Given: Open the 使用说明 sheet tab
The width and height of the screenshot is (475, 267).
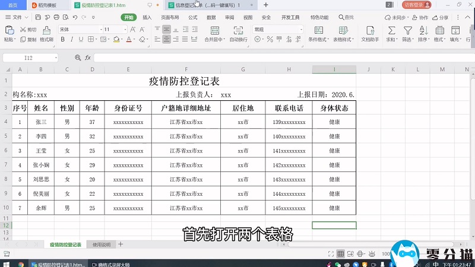Looking at the screenshot, I should [x=102, y=244].
